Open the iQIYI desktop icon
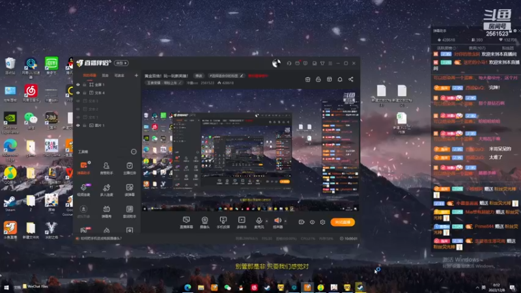521x293 pixels. click(x=51, y=66)
